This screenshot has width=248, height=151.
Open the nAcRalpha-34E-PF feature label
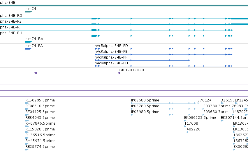(x=111, y=57)
